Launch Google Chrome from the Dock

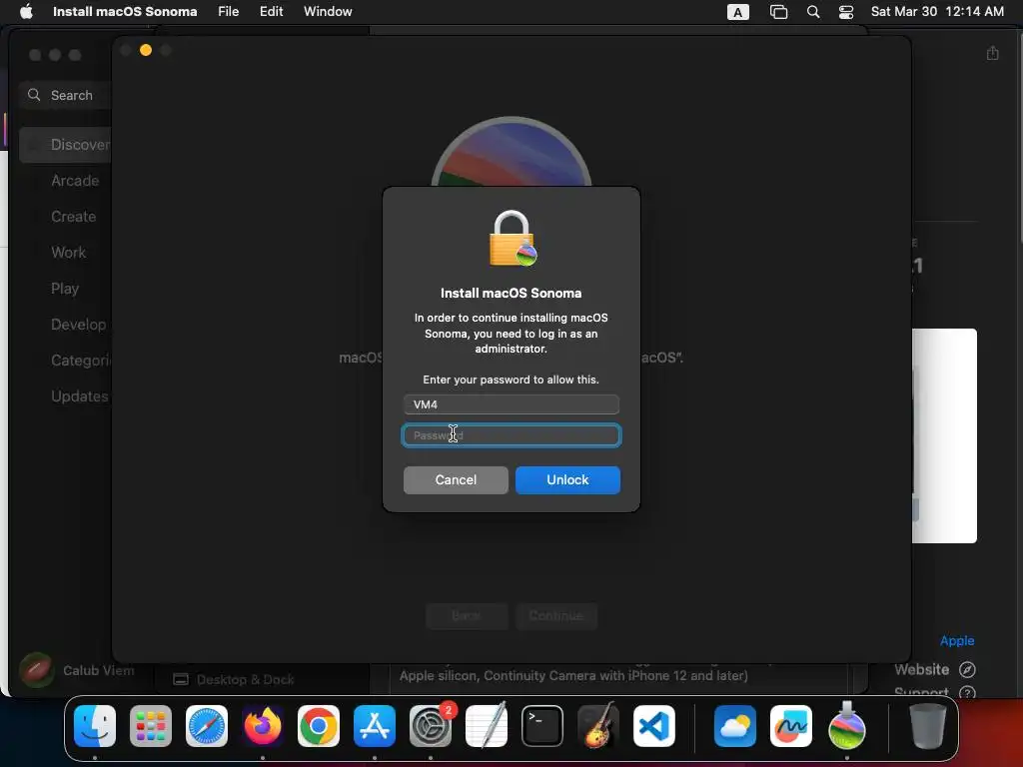pos(319,726)
